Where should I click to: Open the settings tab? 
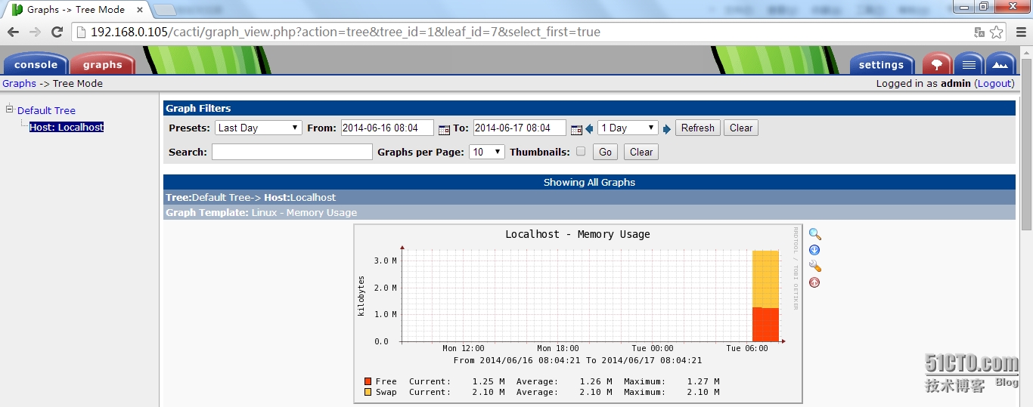point(882,64)
